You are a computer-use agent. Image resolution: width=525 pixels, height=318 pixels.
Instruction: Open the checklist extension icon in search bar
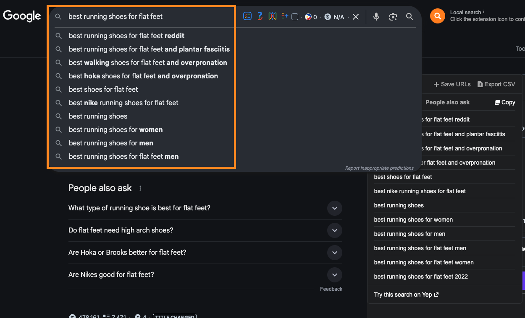point(247,16)
